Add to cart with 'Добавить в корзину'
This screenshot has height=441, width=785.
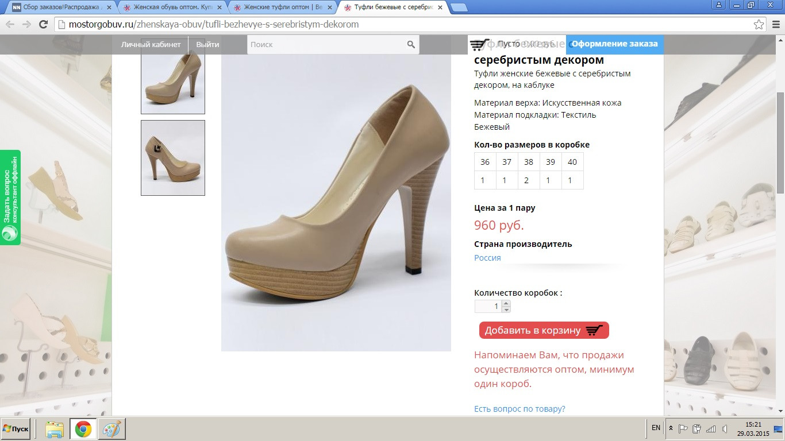(544, 330)
